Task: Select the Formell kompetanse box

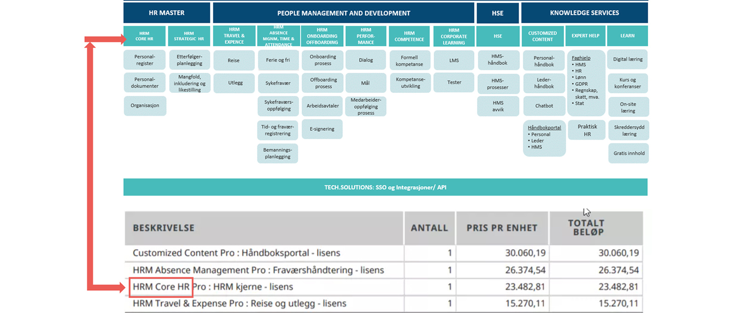Action: point(409,61)
